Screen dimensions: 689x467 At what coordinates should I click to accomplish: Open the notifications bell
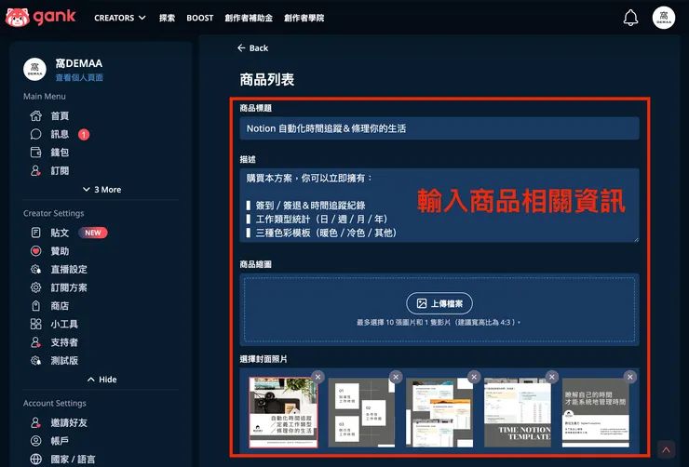click(x=630, y=18)
